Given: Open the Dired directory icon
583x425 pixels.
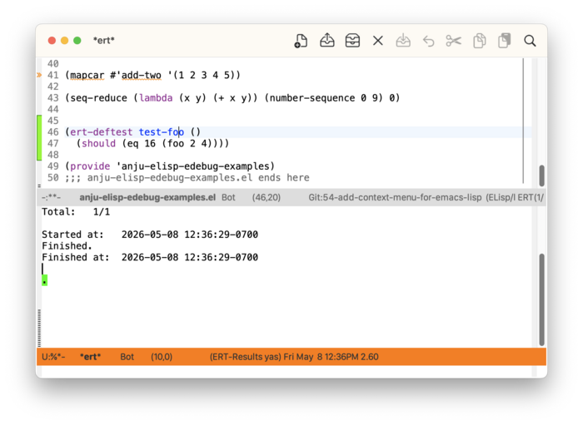Looking at the screenshot, I should pyautogui.click(x=352, y=41).
